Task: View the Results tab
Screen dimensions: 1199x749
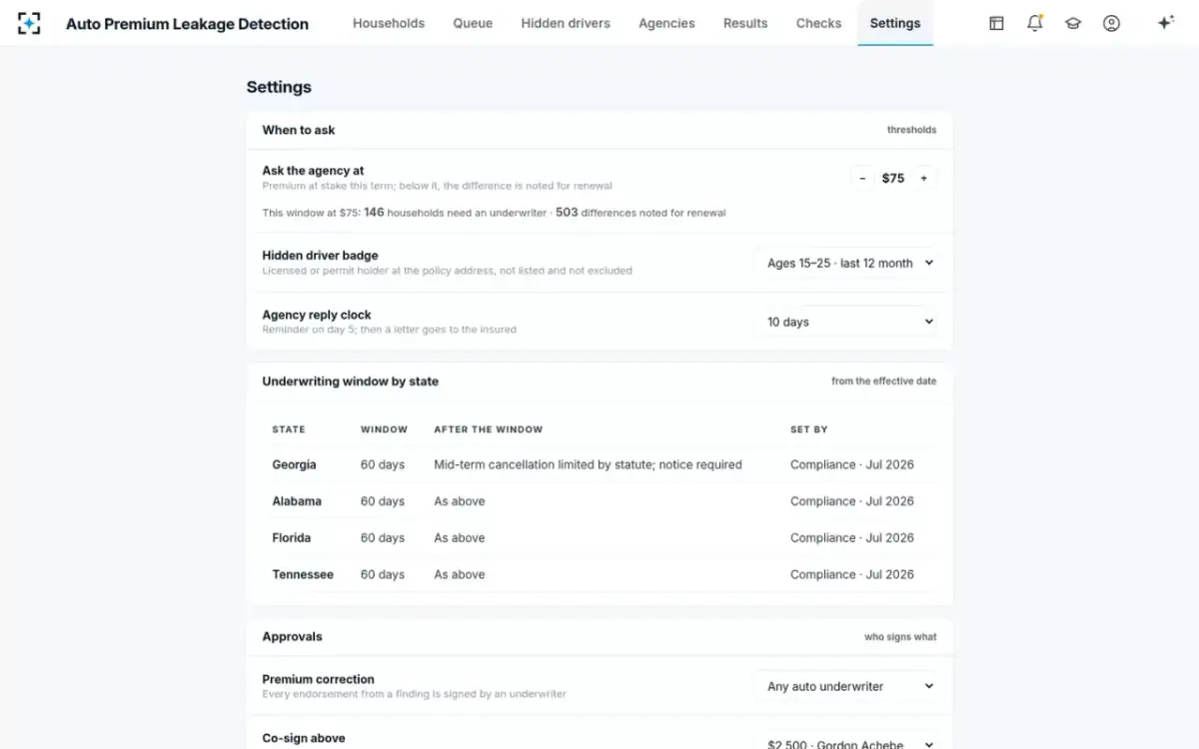Action: coord(745,23)
